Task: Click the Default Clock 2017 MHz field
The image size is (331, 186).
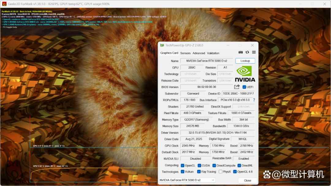Action: click(188, 152)
